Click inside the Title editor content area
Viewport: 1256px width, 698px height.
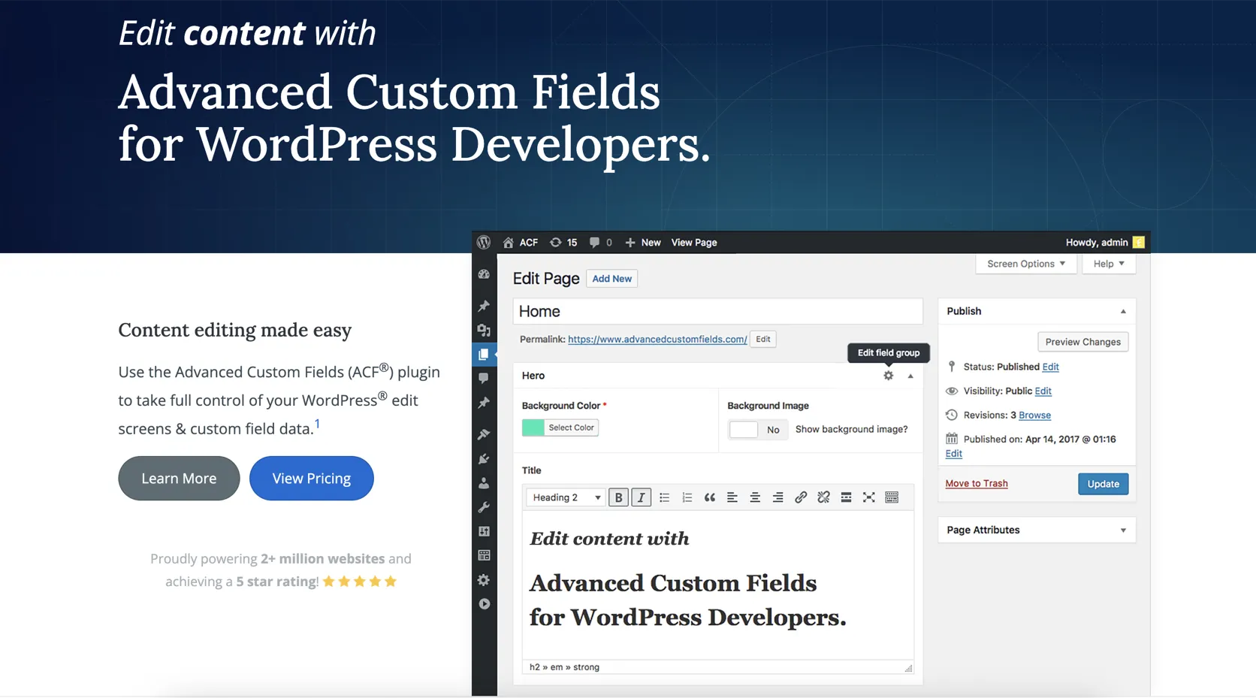point(717,585)
